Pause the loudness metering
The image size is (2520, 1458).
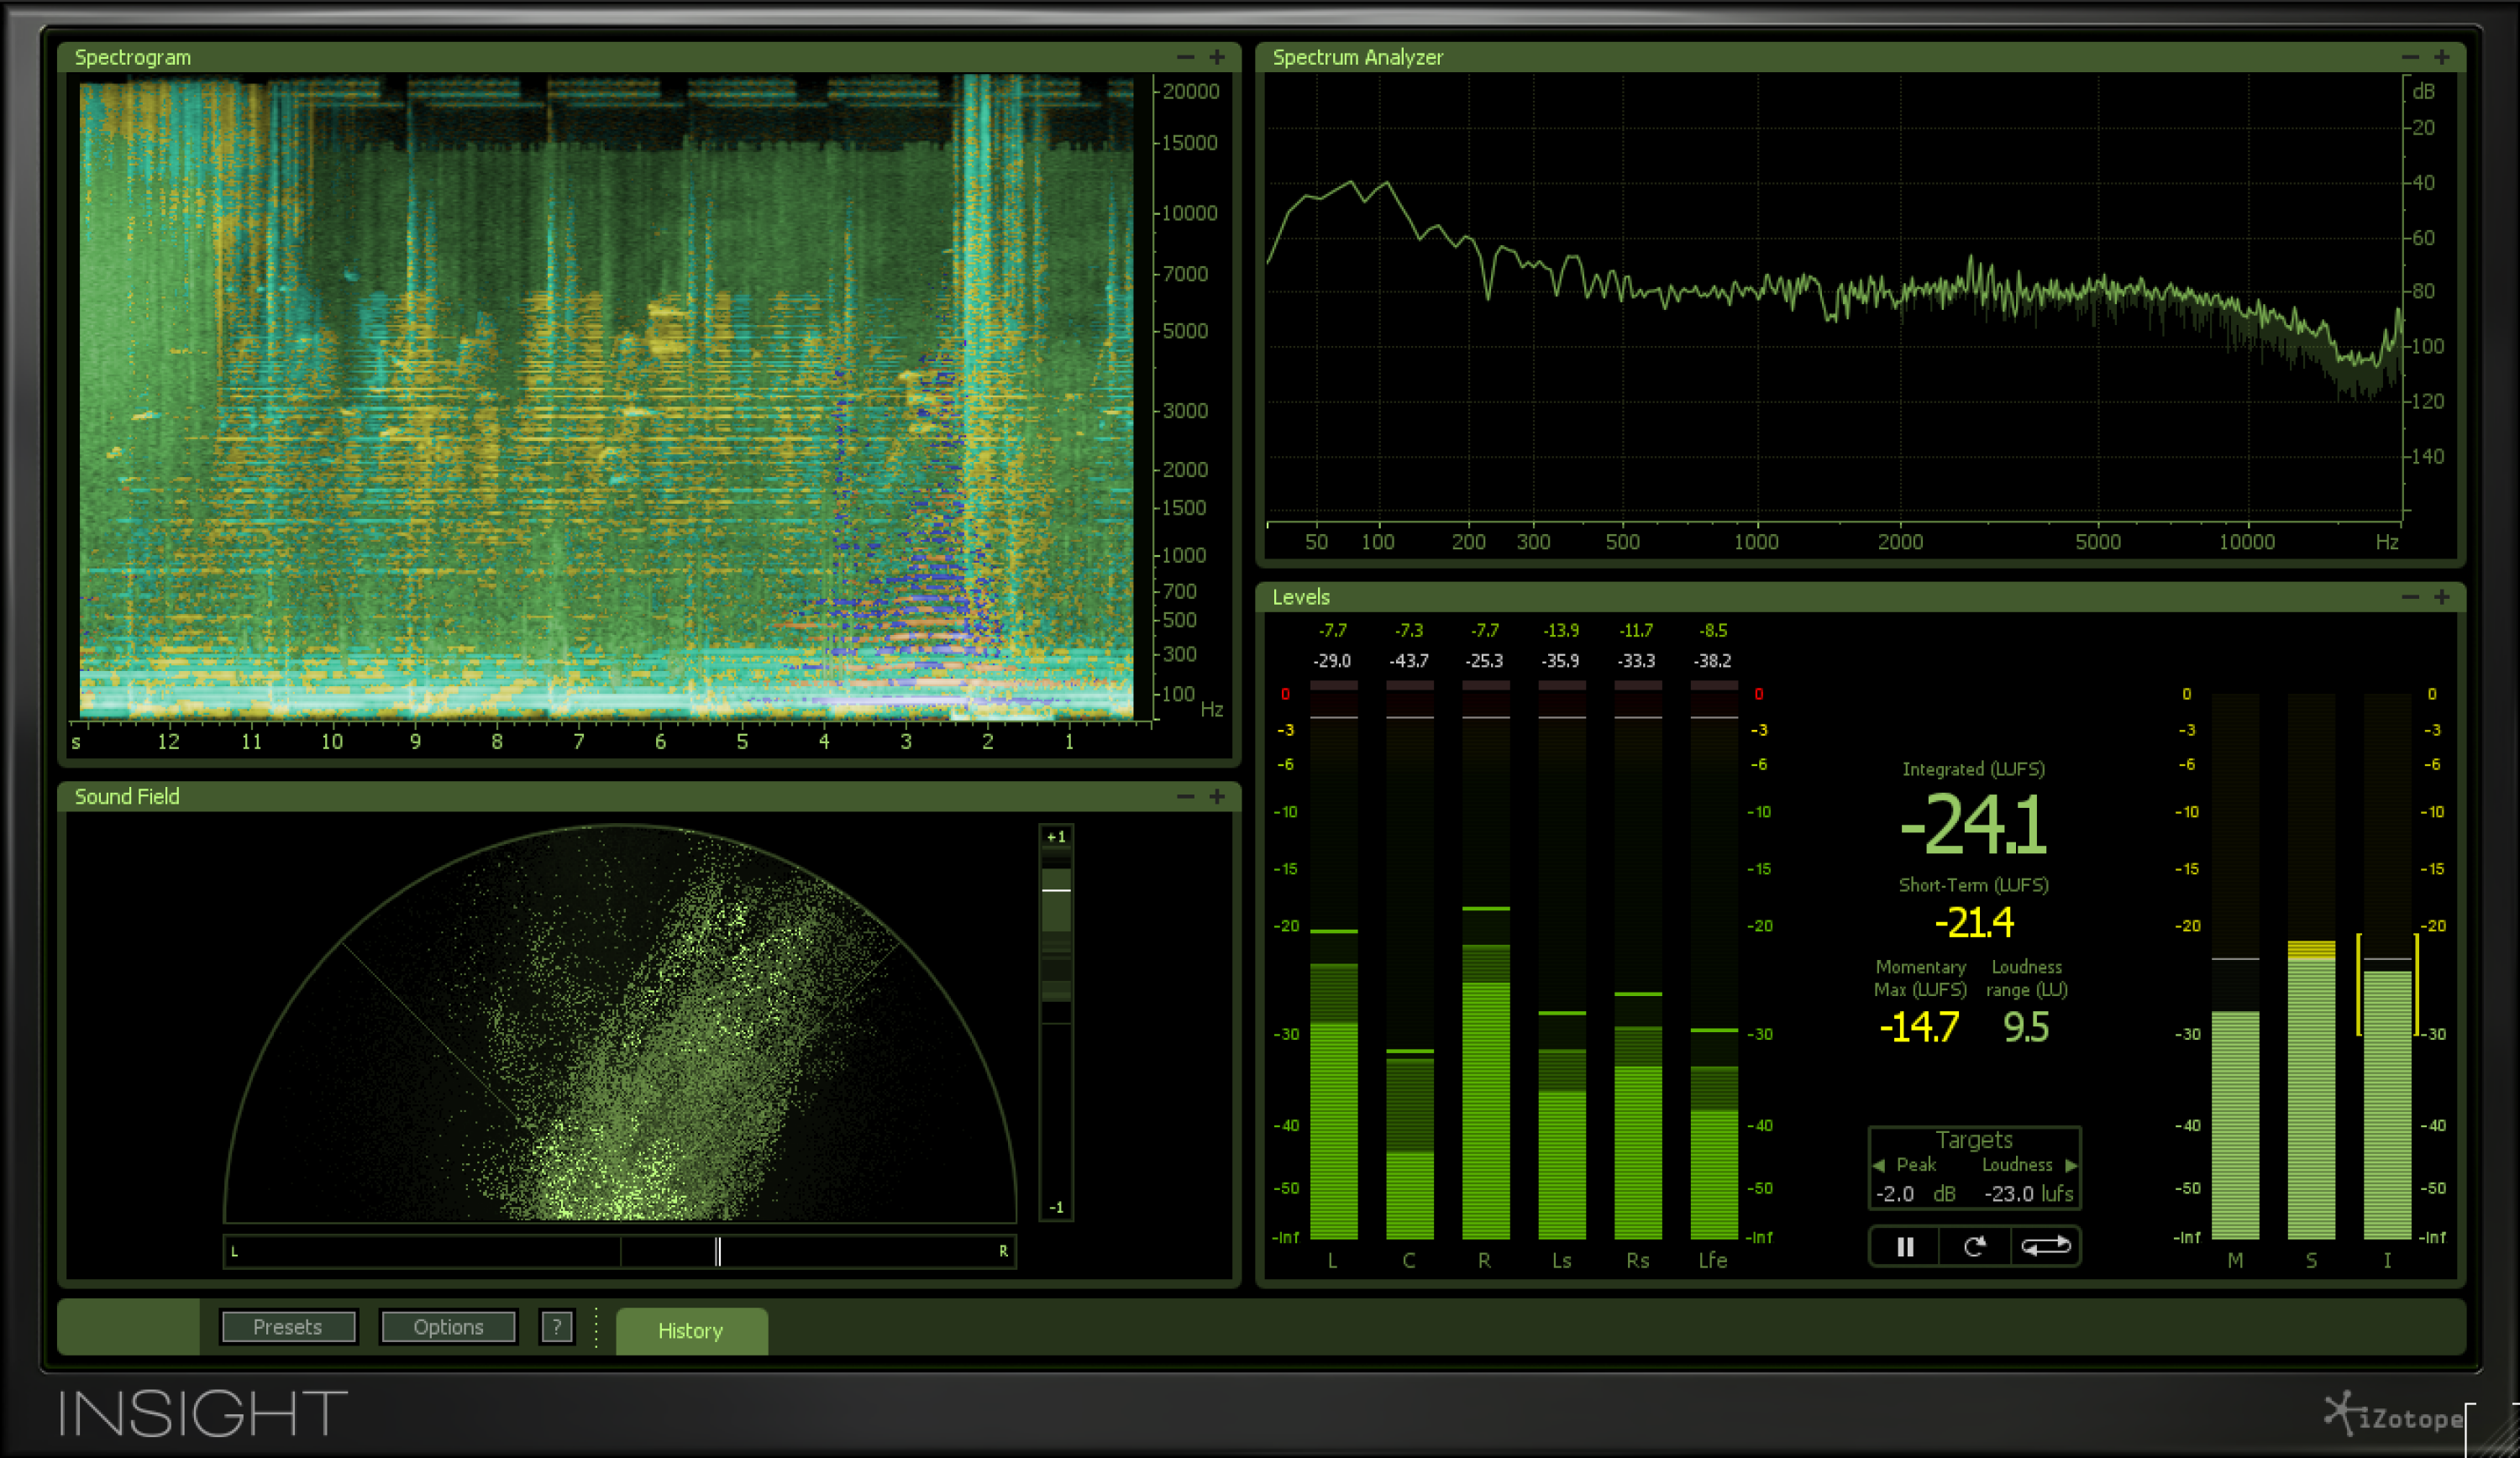click(x=1904, y=1247)
